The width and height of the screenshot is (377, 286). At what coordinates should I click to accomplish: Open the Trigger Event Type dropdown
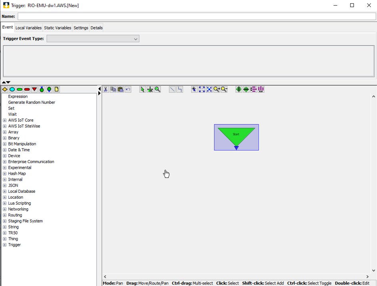click(93, 39)
